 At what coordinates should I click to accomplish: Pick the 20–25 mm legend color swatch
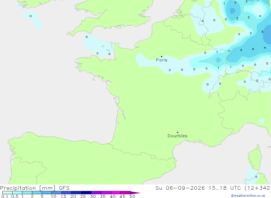(76, 193)
